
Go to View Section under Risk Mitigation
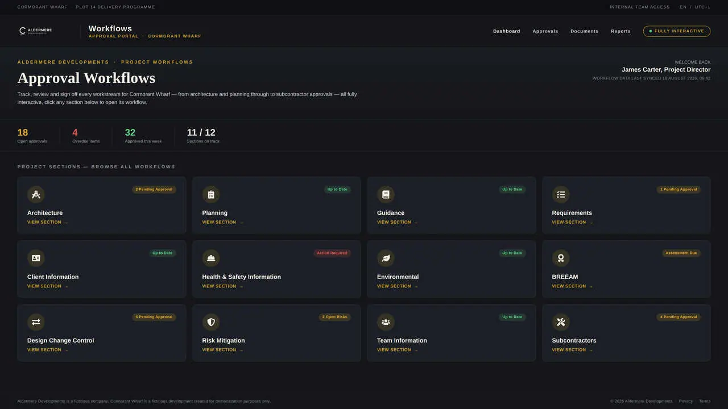pos(222,350)
